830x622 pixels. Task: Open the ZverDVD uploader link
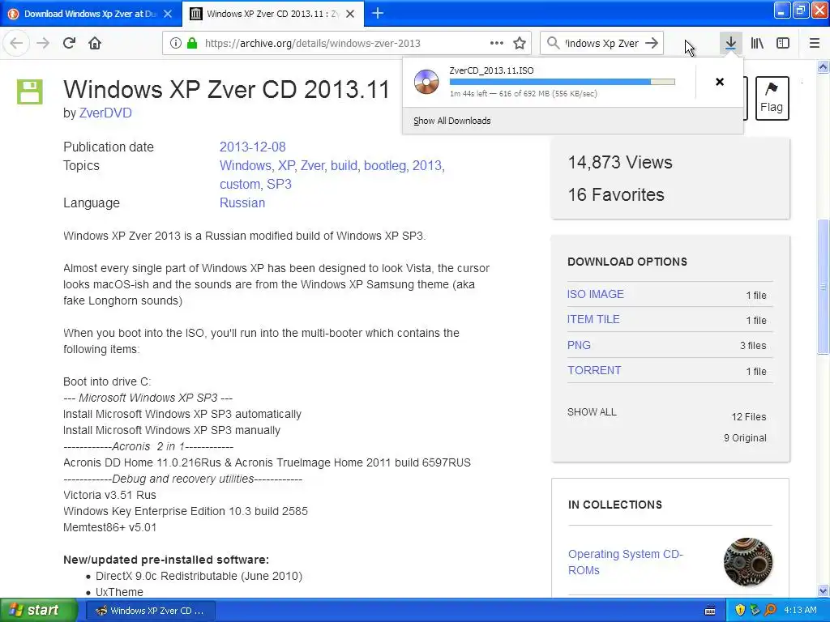pos(105,113)
